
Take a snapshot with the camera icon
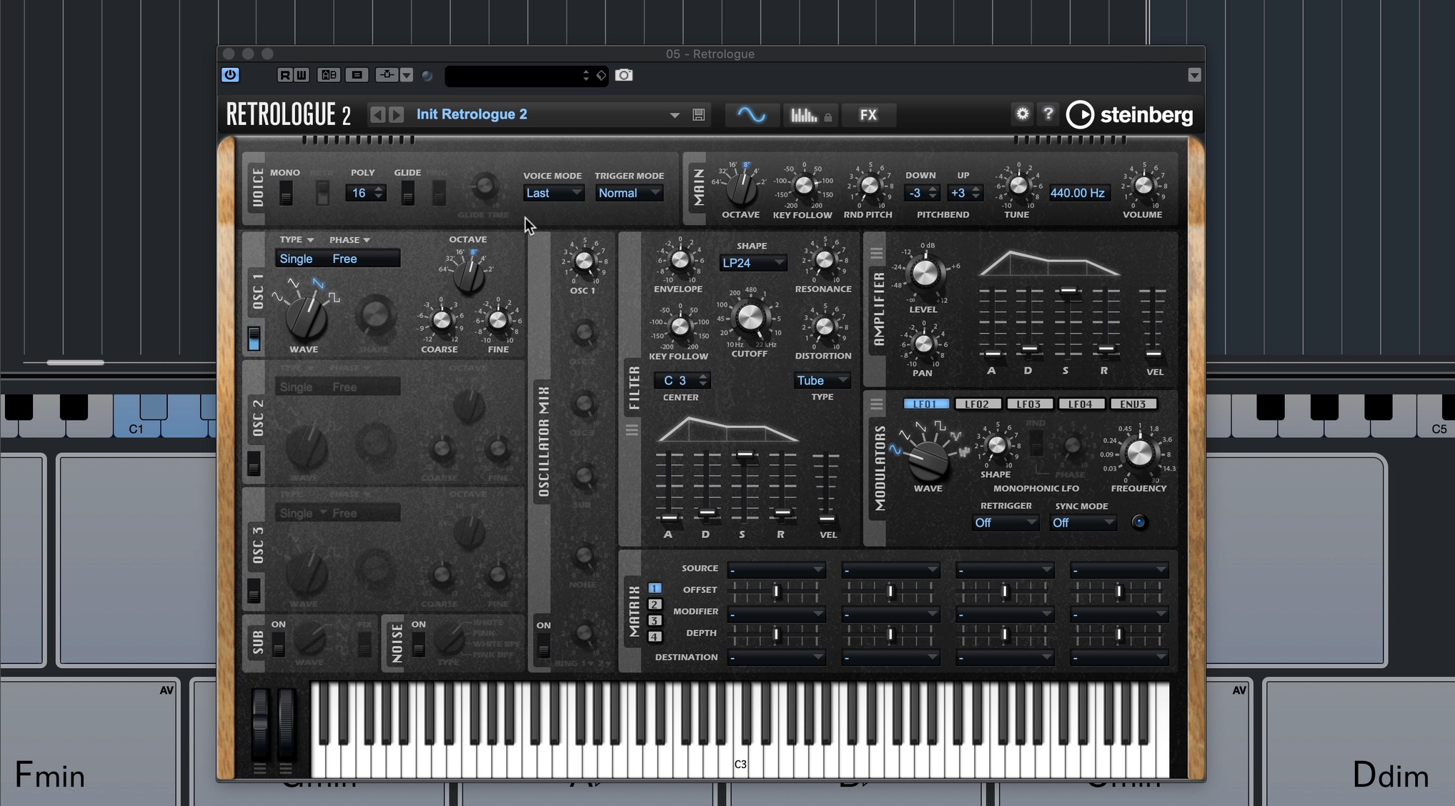(624, 75)
